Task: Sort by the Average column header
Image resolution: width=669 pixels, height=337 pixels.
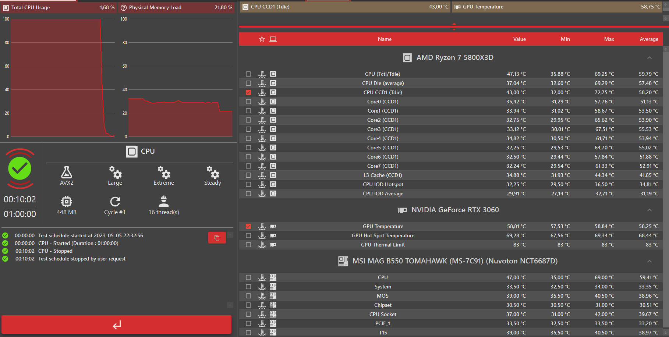Action: click(649, 39)
